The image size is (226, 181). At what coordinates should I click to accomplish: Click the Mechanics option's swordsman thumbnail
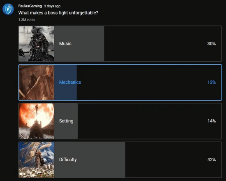pos(37,82)
